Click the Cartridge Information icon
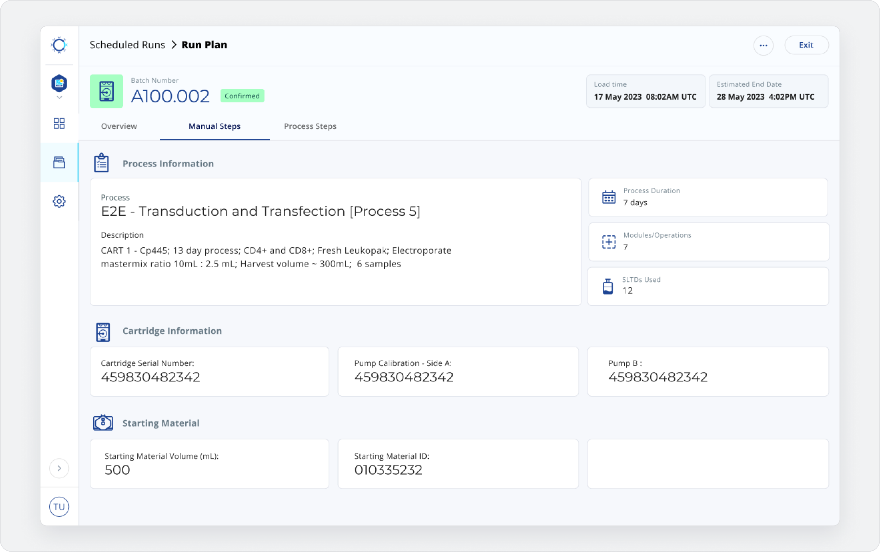 pyautogui.click(x=103, y=332)
